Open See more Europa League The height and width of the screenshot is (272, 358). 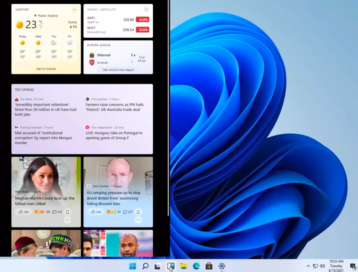(x=118, y=70)
